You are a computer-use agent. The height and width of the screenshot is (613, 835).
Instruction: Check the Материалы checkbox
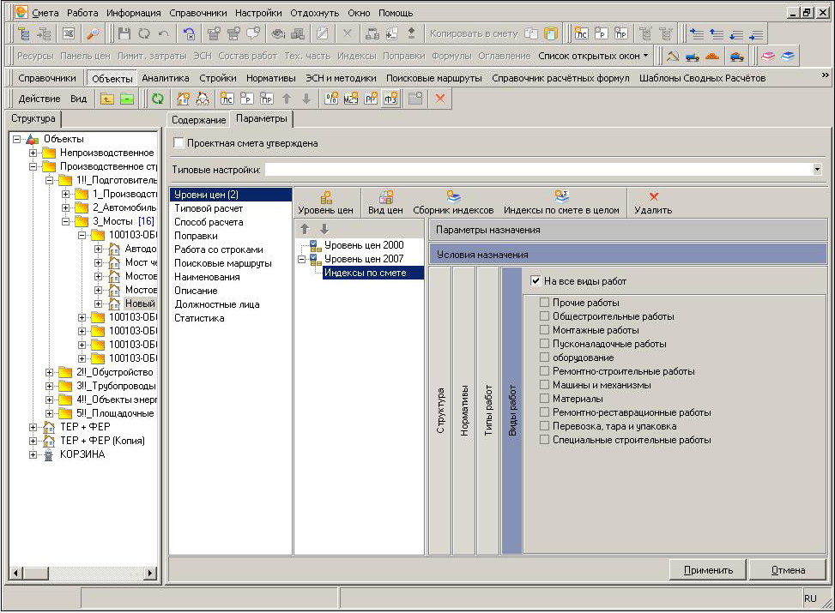pos(544,399)
